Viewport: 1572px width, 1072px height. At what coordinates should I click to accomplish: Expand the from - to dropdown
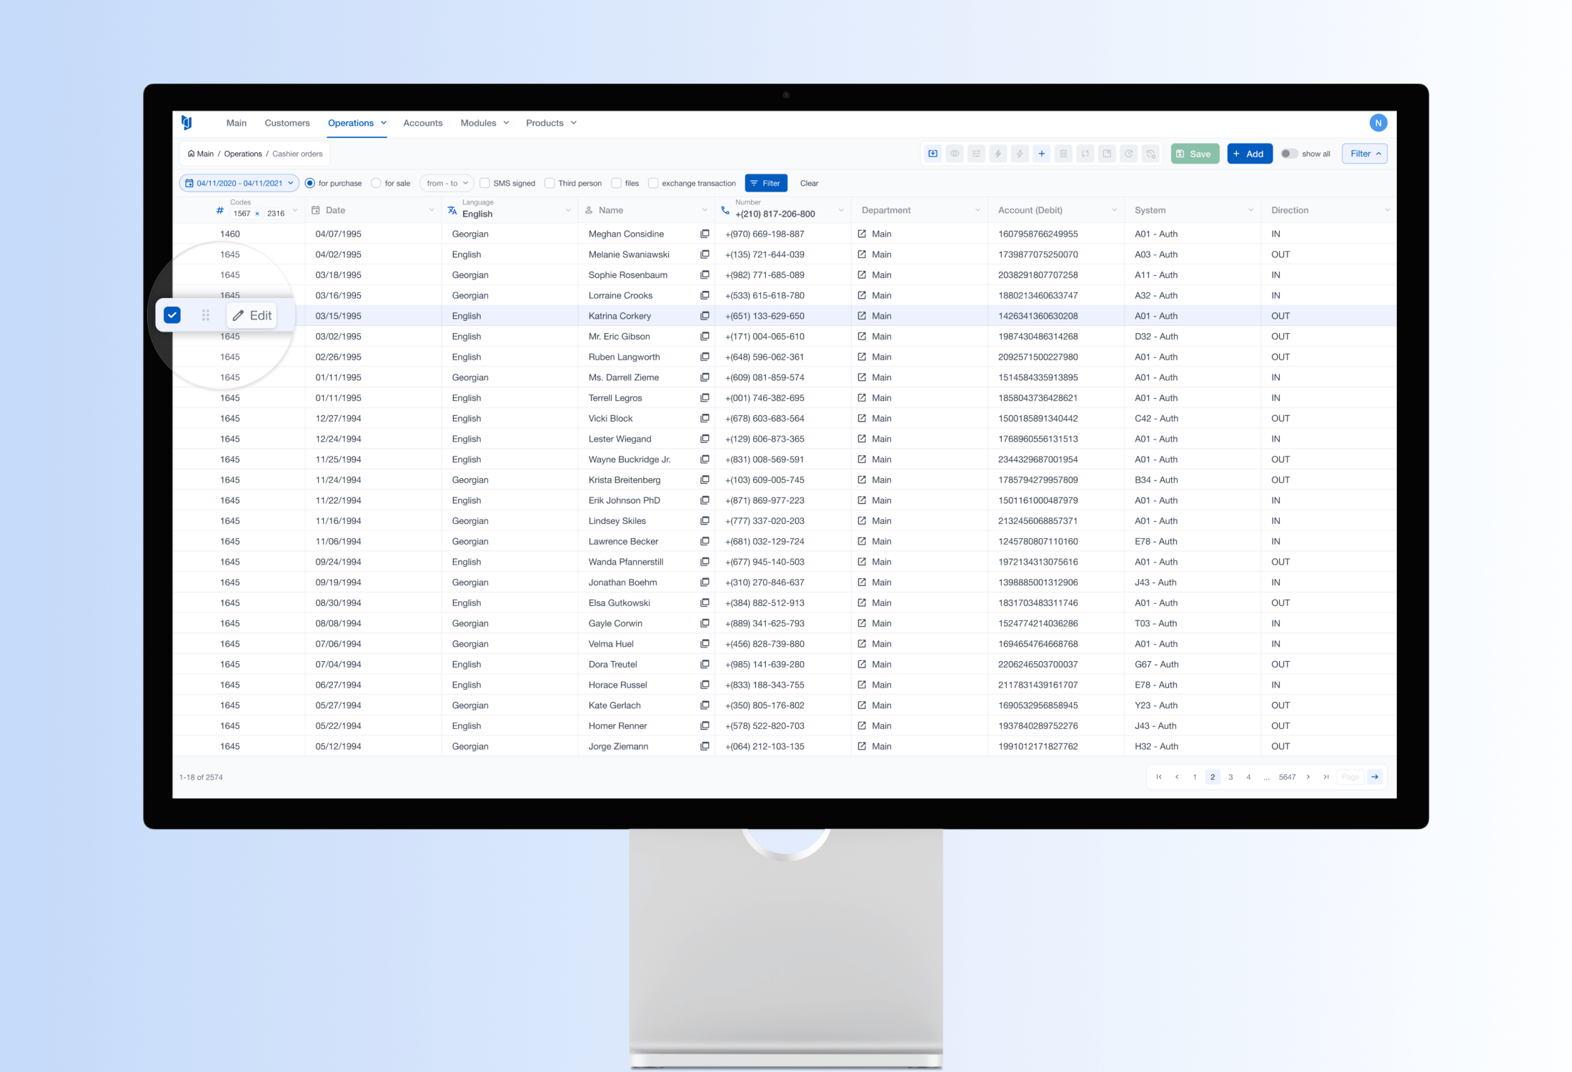tap(447, 184)
